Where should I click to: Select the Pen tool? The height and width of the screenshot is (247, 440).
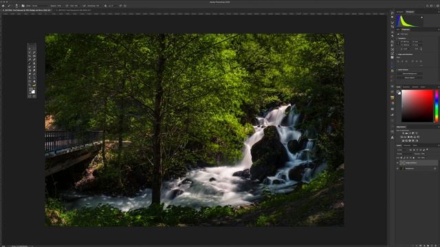coord(34,73)
